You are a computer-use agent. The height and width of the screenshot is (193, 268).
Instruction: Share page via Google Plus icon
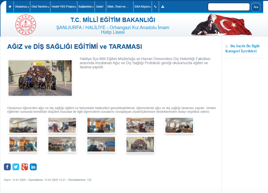(24, 167)
